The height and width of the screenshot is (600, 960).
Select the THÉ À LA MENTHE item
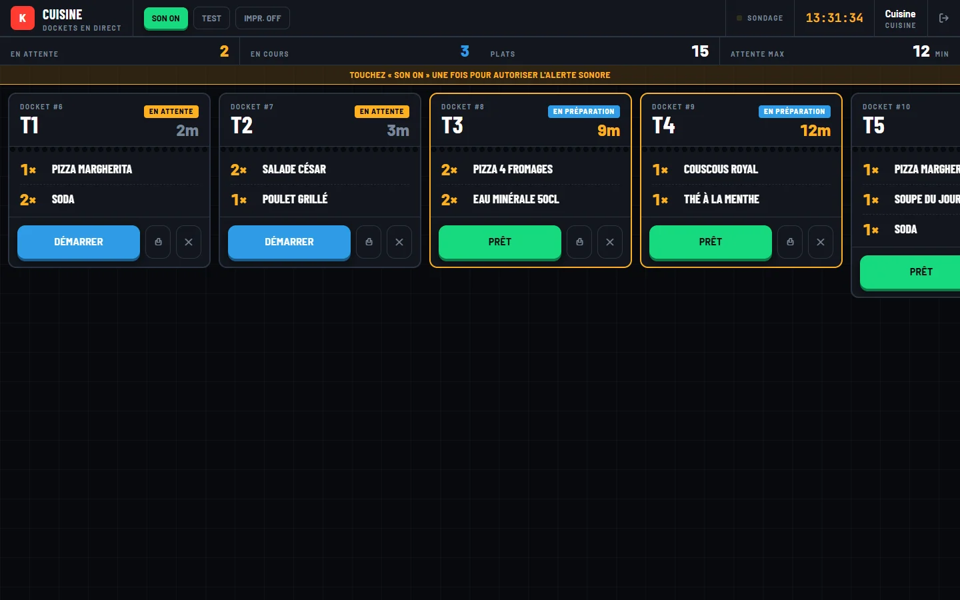741,199
